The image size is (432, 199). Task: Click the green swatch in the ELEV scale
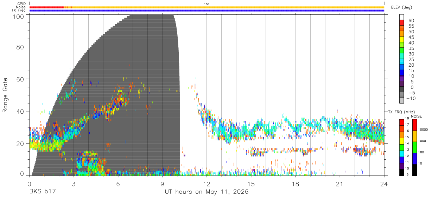click(402, 50)
